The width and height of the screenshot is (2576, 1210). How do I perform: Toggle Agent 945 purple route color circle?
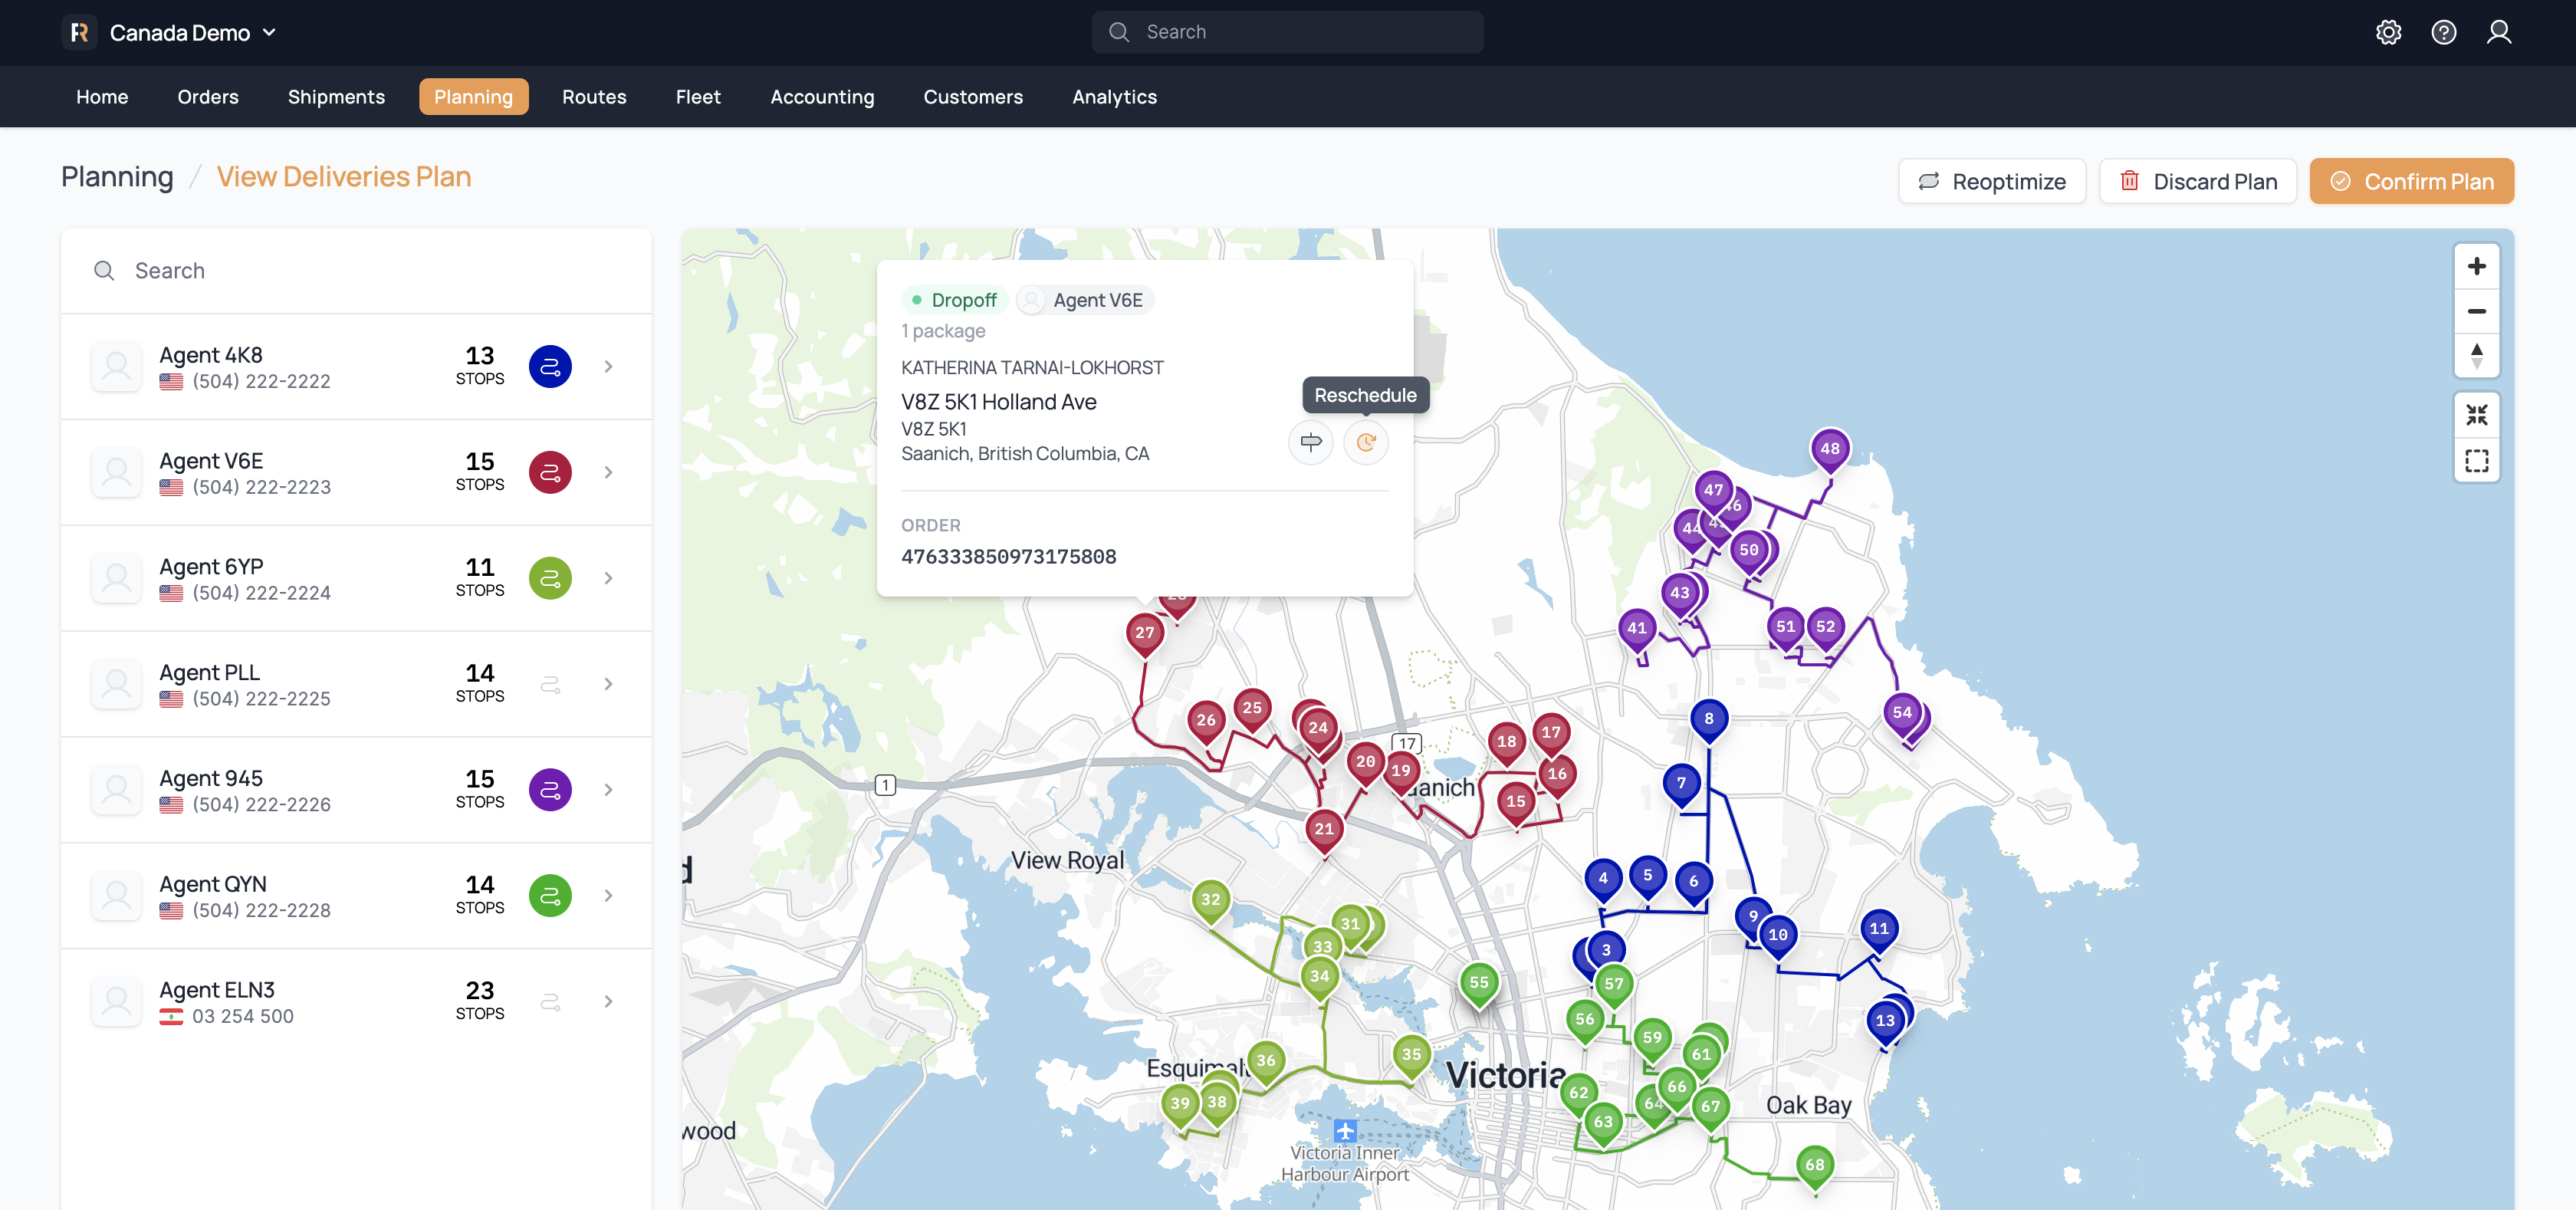(550, 790)
